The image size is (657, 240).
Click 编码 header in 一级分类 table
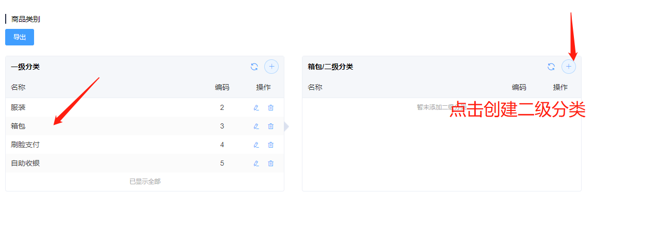tap(222, 87)
